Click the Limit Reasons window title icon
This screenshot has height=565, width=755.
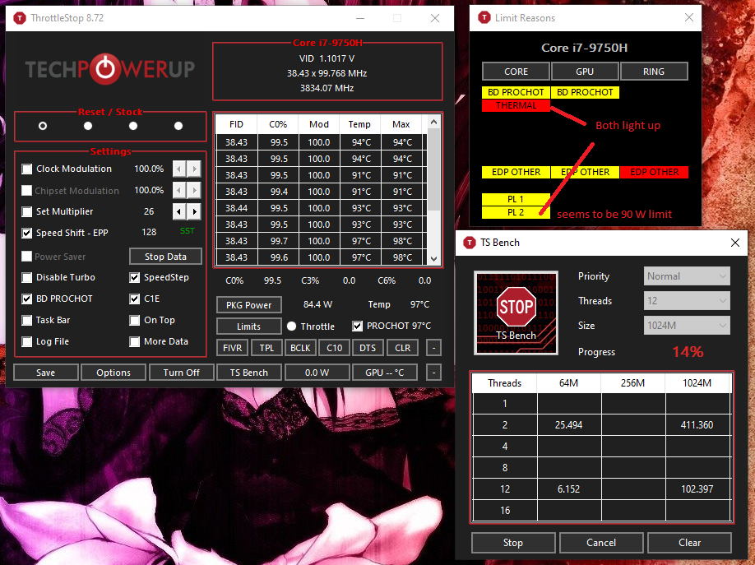pyautogui.click(x=484, y=18)
